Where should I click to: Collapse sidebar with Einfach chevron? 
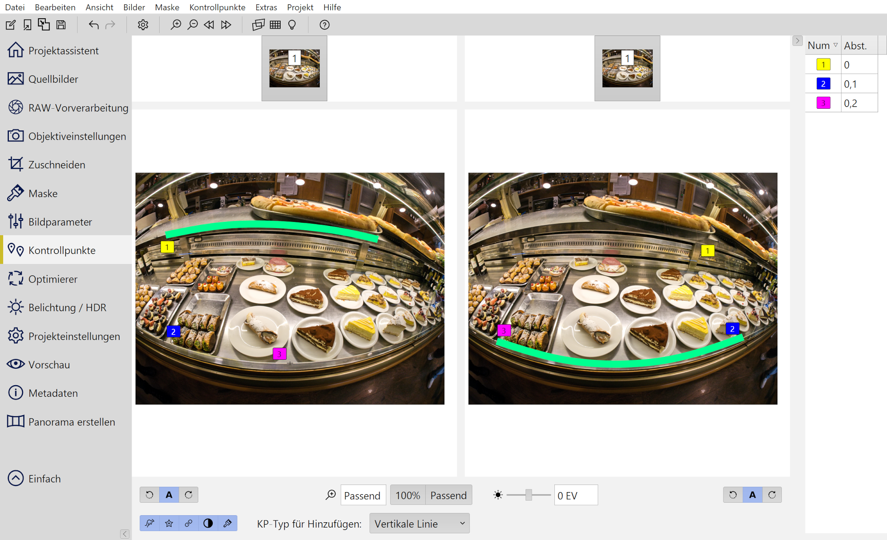click(16, 478)
